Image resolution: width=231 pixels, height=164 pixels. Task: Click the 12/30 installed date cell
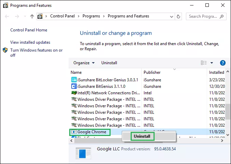click(x=217, y=86)
